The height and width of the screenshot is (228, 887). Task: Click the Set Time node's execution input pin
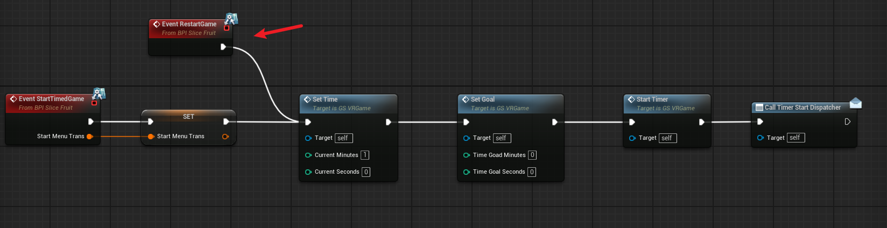pos(308,122)
